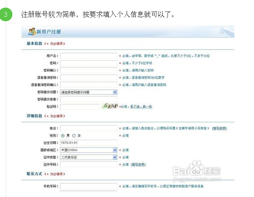
Task: Open the 证件类型 dropdown 二代身份证
Action: (89, 157)
